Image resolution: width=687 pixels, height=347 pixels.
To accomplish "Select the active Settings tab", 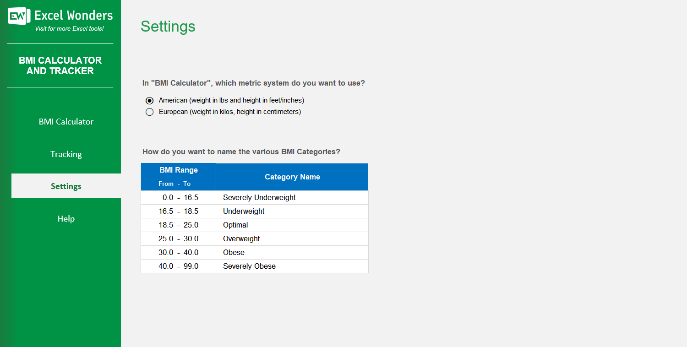I will tap(66, 186).
